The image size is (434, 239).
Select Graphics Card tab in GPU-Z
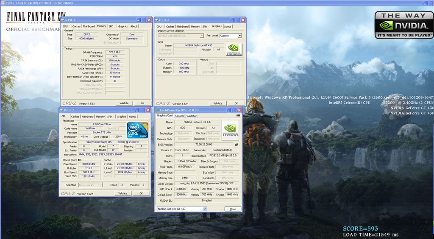coord(165,116)
